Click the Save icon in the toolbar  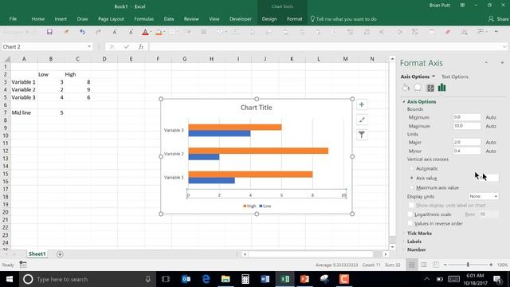pyautogui.click(x=49, y=32)
